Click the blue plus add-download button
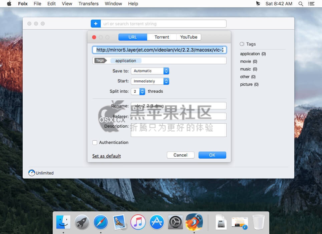The height and width of the screenshot is (234, 322). (96, 24)
